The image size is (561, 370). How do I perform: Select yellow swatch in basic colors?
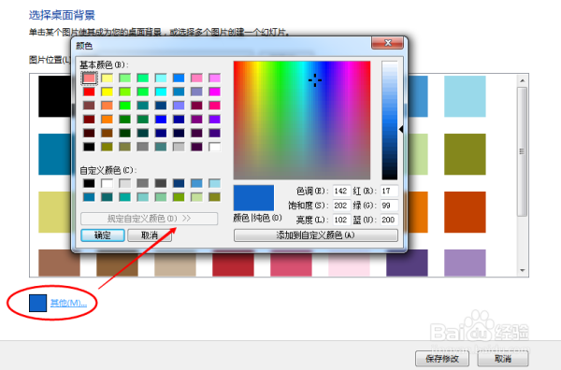click(x=107, y=92)
